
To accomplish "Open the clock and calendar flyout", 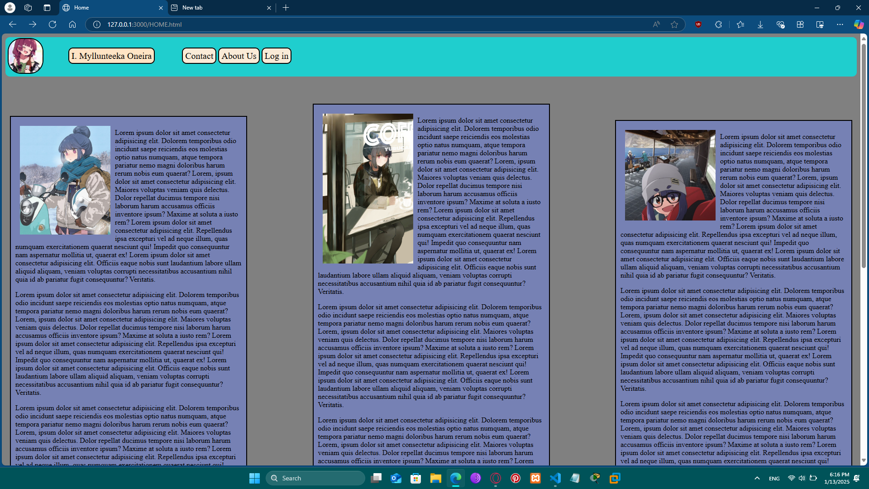I will point(836,478).
